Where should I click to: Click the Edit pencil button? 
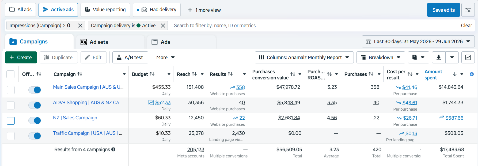click(x=93, y=58)
